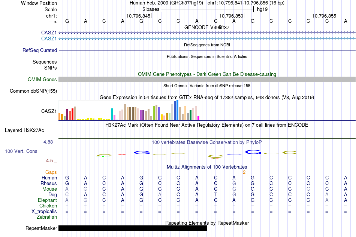Screen dimensions: 356x237
Task: Click the 10,796,850 position marker
Action: click(231, 16)
